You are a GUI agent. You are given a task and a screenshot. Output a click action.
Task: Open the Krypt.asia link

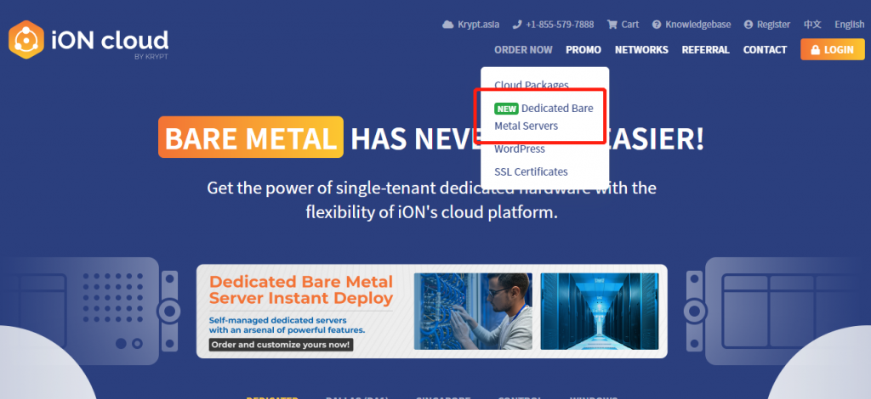click(x=478, y=25)
